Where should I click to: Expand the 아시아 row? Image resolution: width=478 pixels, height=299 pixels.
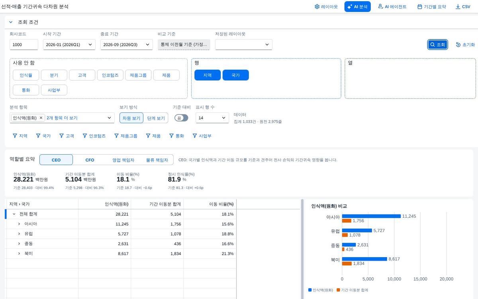[x=19, y=224]
